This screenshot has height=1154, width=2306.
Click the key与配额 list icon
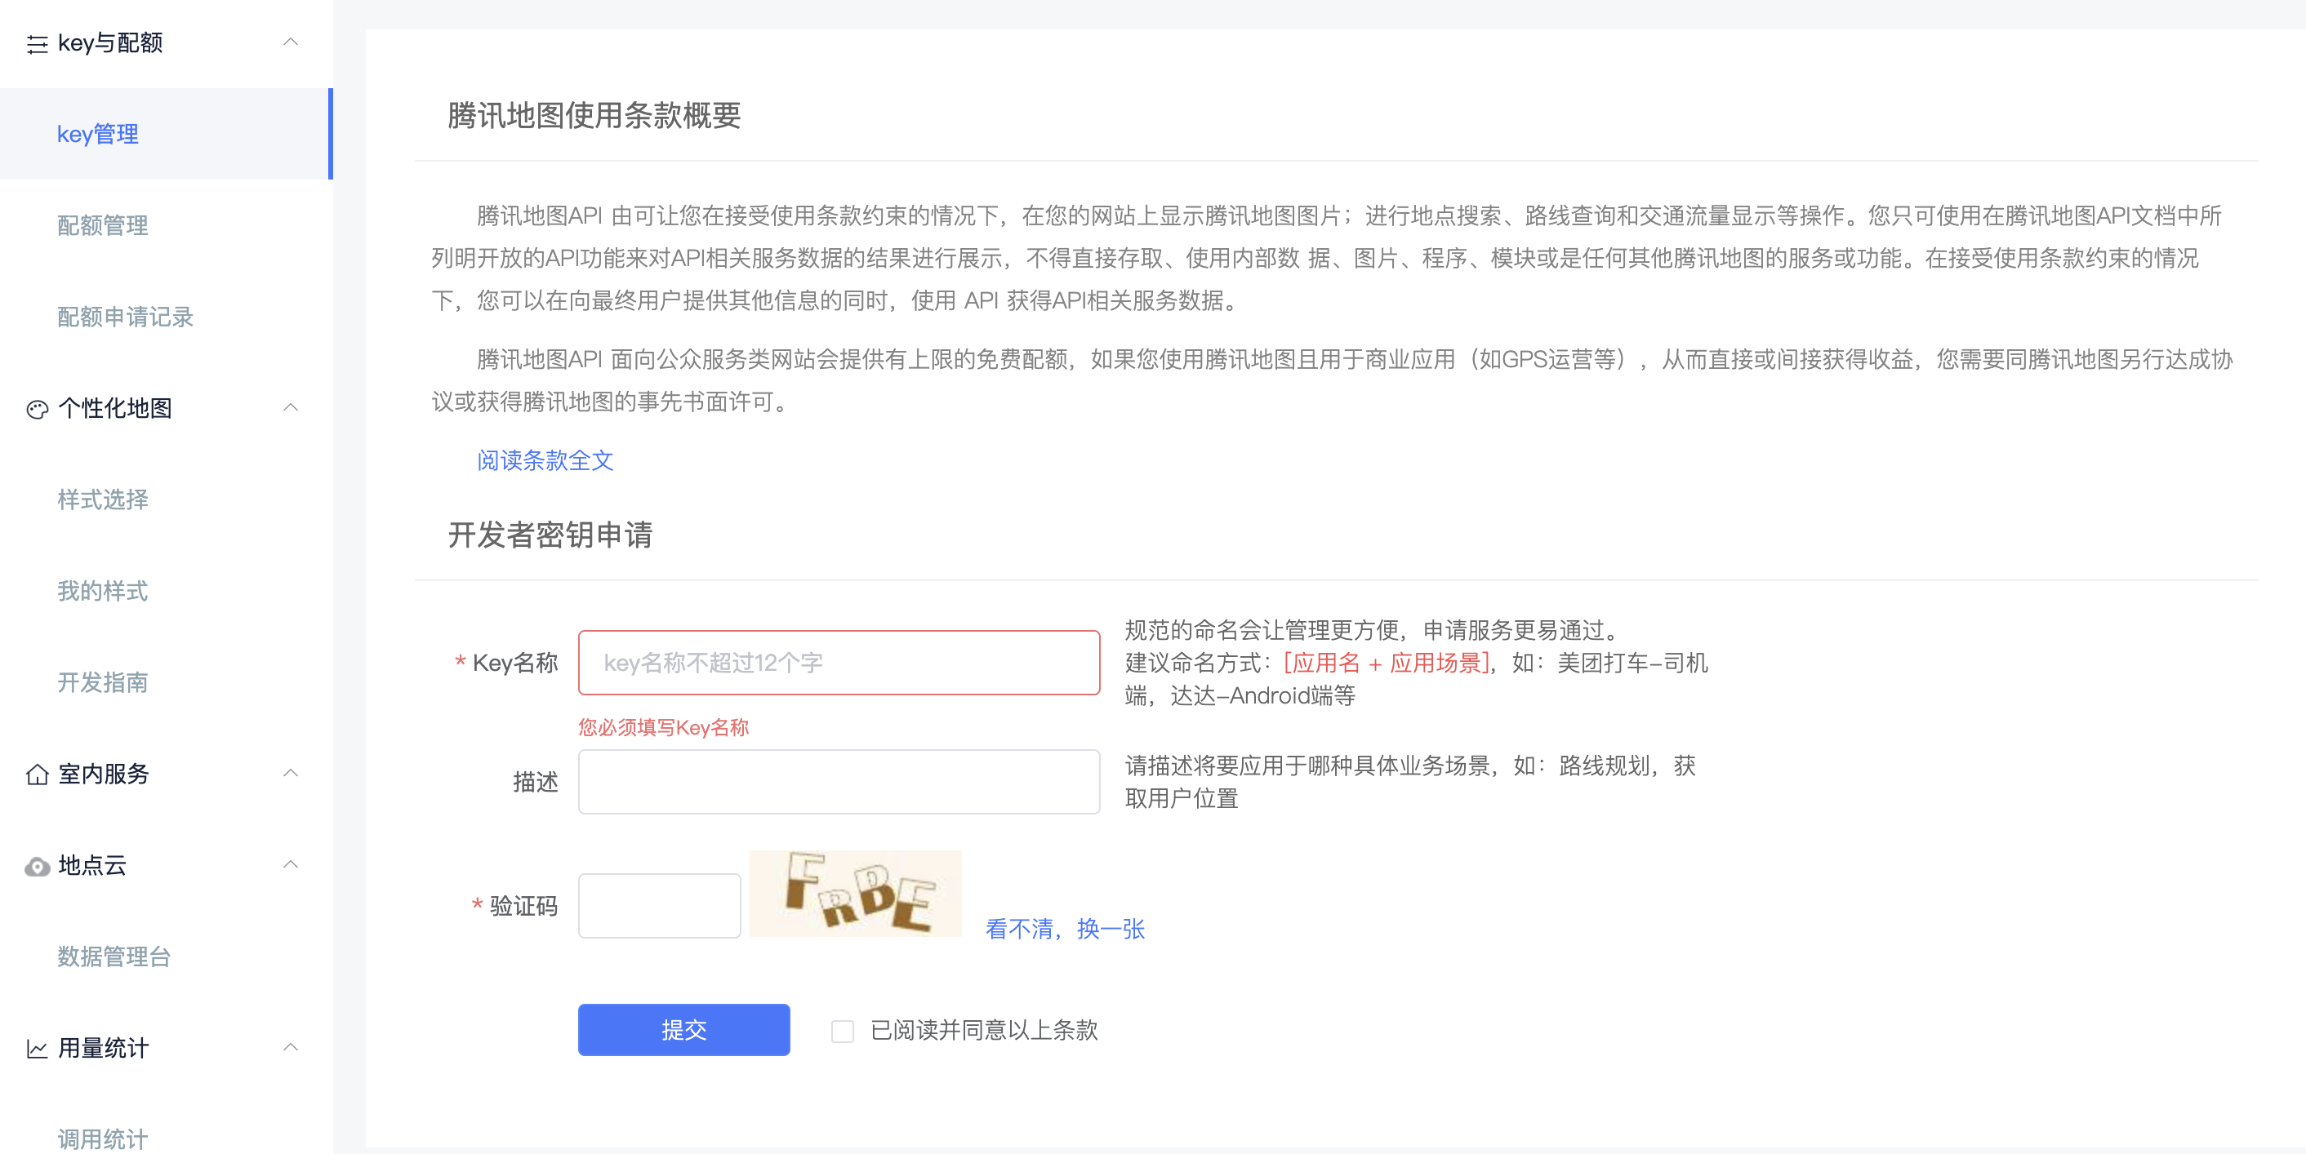(37, 44)
